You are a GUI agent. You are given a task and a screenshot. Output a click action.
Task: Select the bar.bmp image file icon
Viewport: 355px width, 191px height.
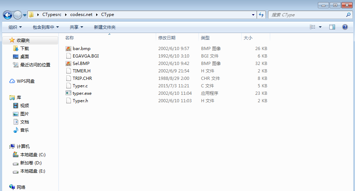click(x=68, y=49)
